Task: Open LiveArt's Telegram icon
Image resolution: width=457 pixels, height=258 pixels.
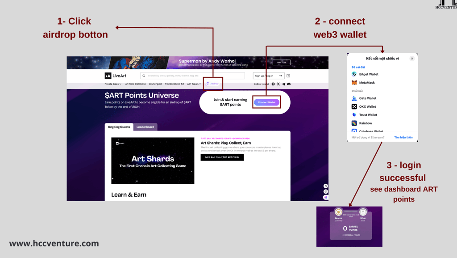Action: (x=283, y=84)
